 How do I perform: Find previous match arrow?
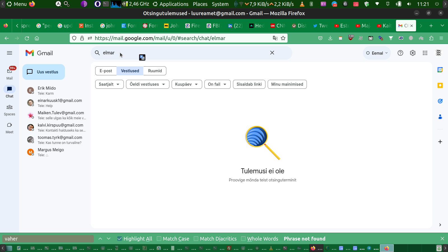point(100,239)
